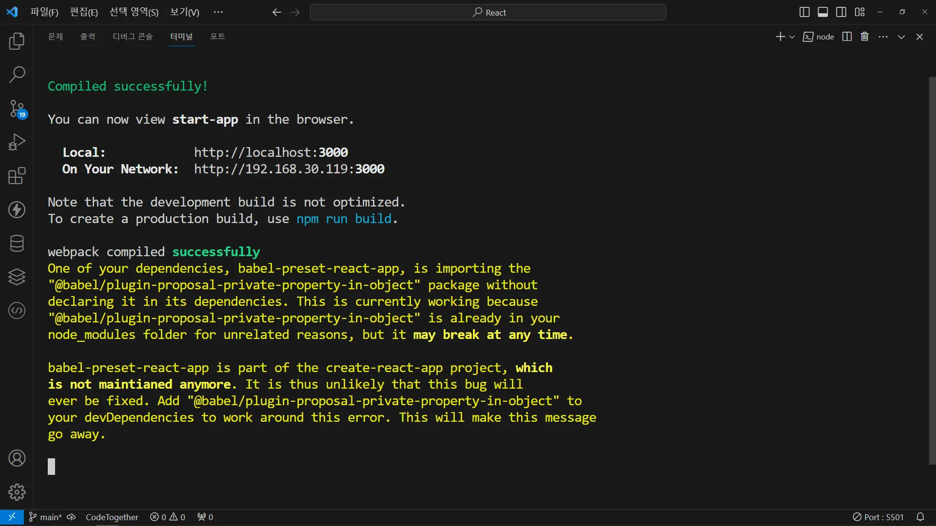Image resolution: width=936 pixels, height=526 pixels.
Task: Toggle the secondary side bar layout button
Action: (x=841, y=12)
